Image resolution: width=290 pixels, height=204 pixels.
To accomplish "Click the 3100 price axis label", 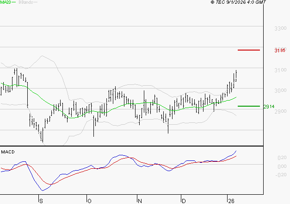I will pyautogui.click(x=280, y=70).
